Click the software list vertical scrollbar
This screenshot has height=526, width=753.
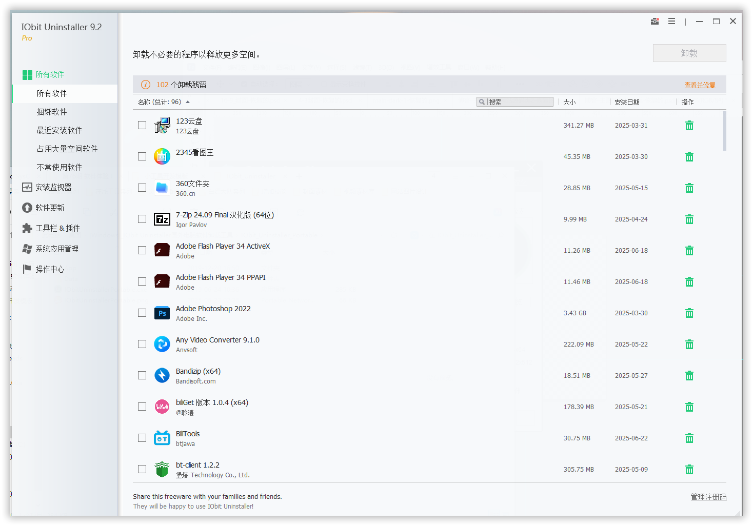pos(725,131)
